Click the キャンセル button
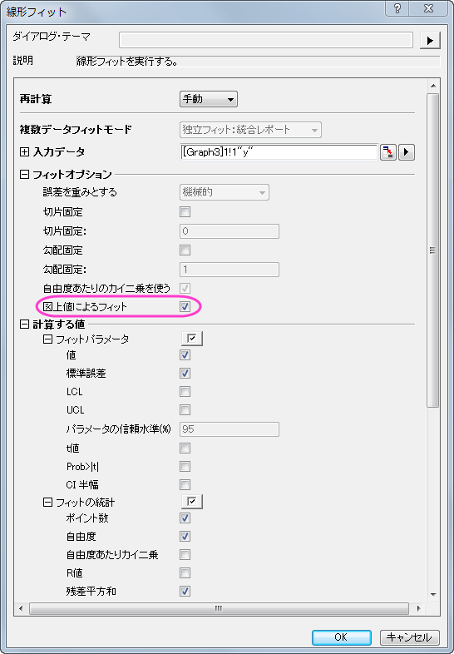This screenshot has height=654, width=454. pos(410,637)
